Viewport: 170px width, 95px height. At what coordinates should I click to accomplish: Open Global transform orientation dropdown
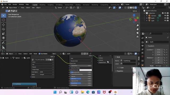59,8
